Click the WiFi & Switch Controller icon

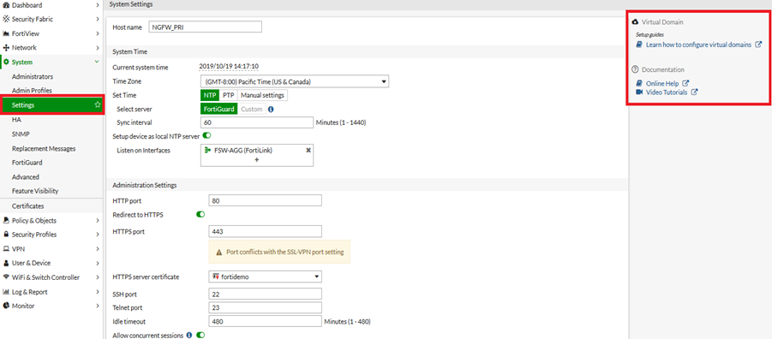(6, 277)
